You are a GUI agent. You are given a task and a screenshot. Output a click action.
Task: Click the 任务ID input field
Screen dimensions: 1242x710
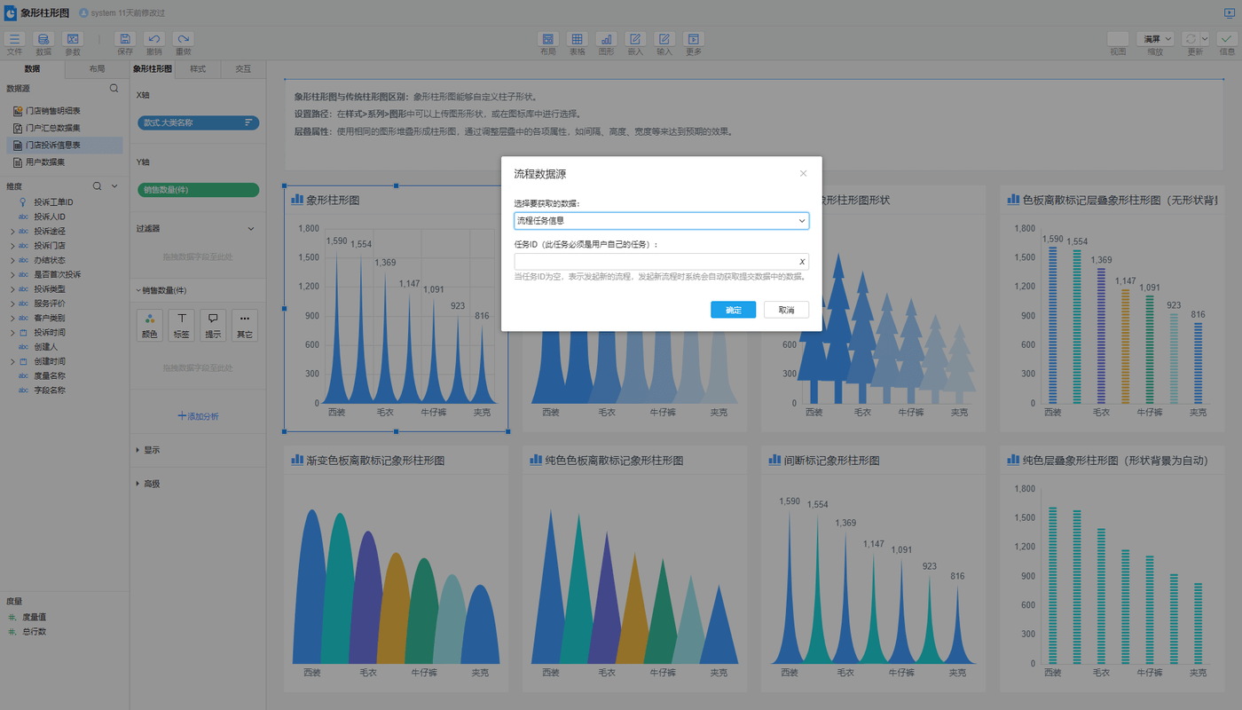tap(655, 262)
